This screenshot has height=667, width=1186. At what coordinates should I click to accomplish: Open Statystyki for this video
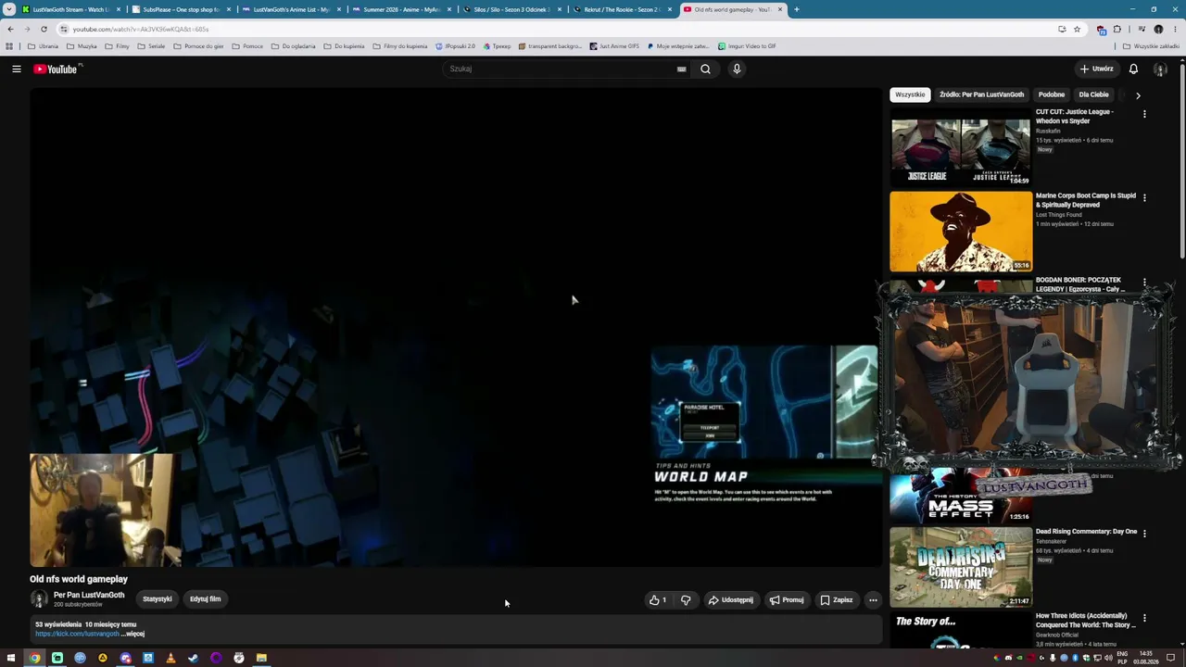tap(158, 599)
